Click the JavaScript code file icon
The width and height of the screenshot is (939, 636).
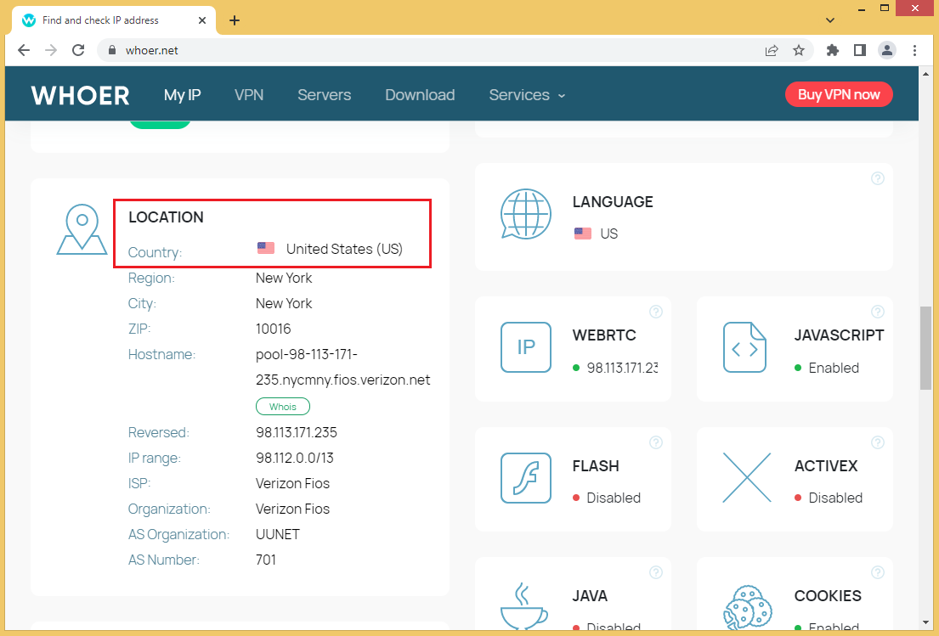744,347
